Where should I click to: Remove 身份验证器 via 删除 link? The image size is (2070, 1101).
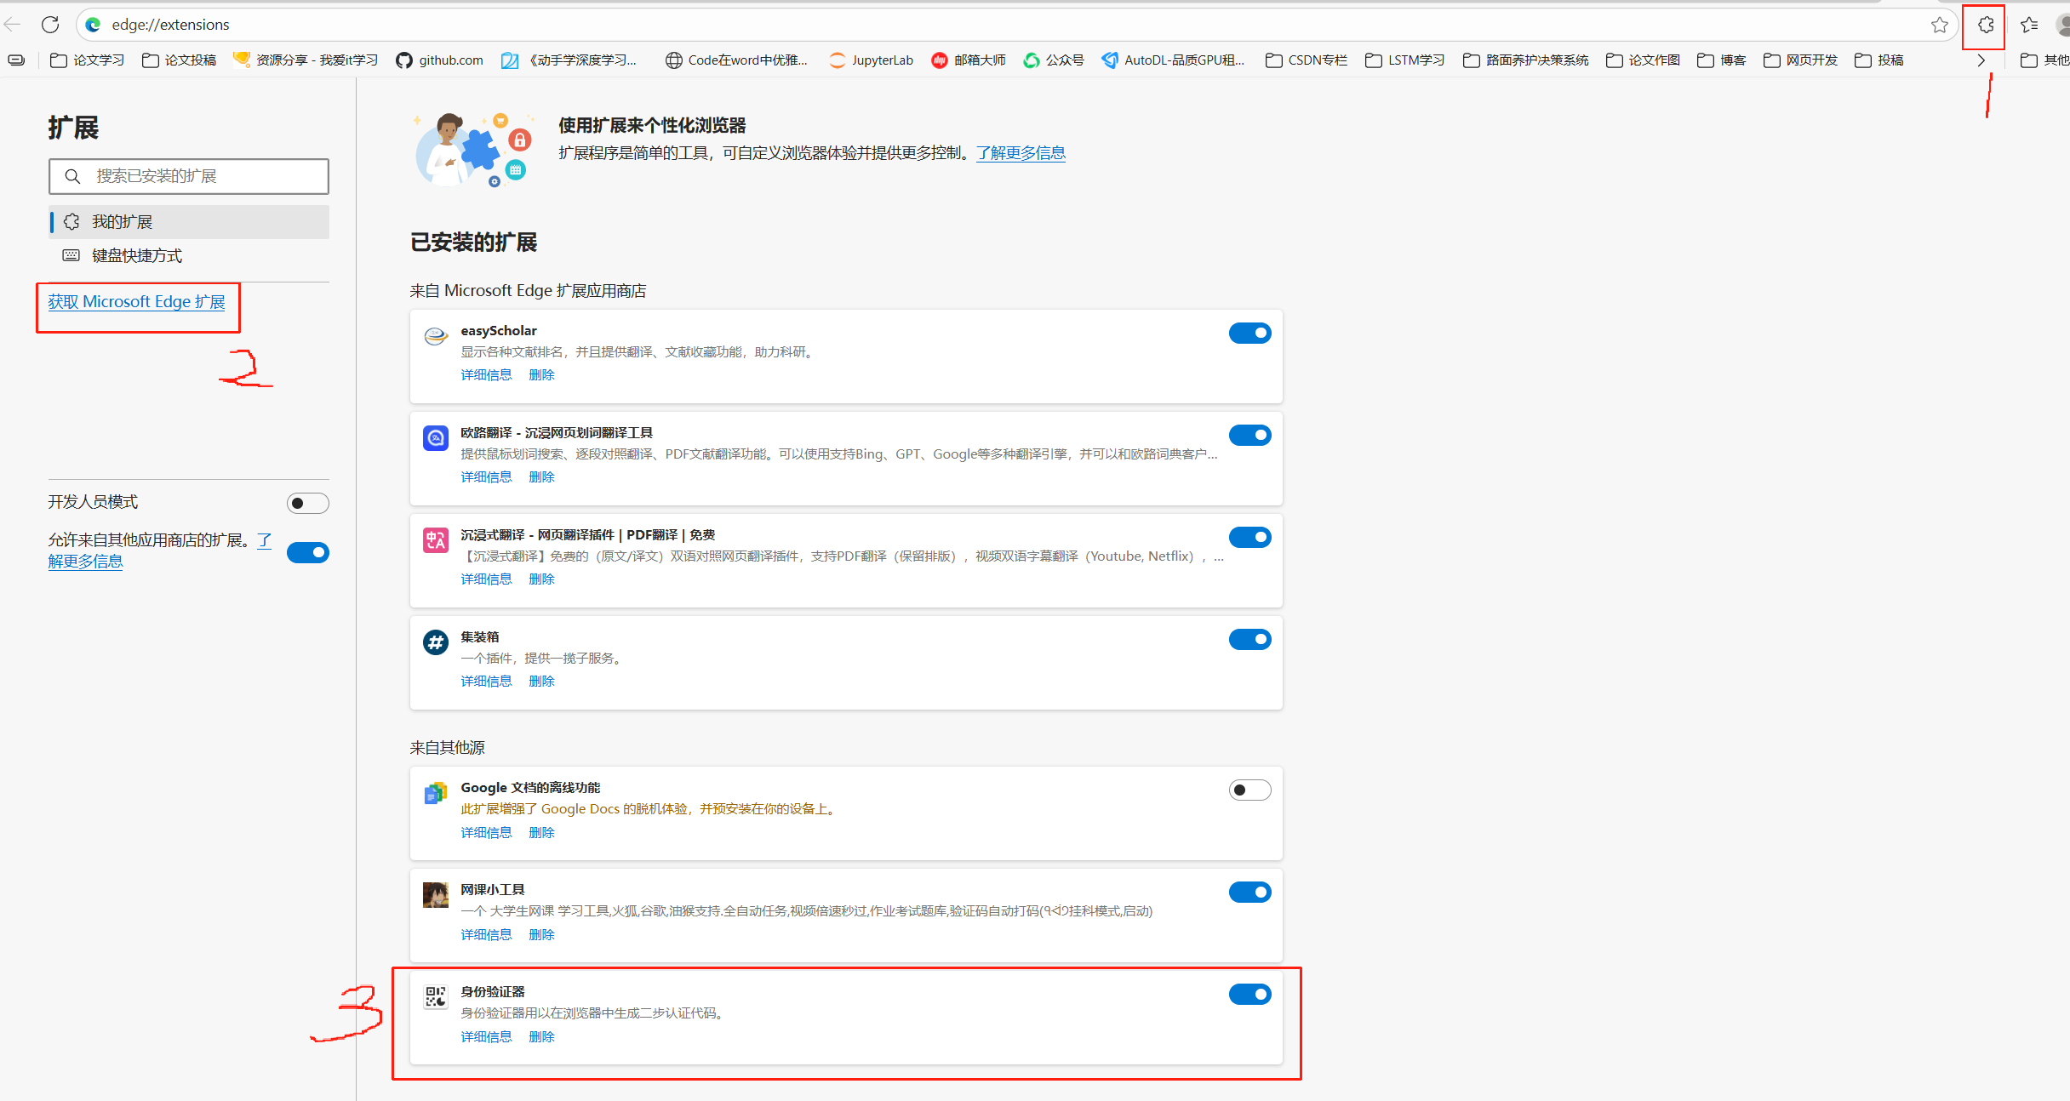(x=541, y=1037)
